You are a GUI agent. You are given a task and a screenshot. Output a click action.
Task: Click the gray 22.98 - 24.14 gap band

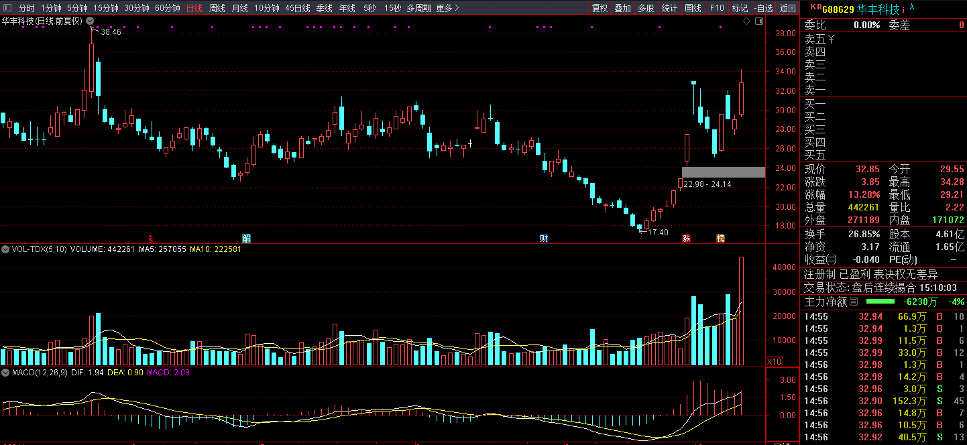point(723,172)
